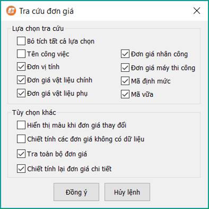Click the orange app icon in title bar
The height and width of the screenshot is (209, 209).
pos(11,11)
